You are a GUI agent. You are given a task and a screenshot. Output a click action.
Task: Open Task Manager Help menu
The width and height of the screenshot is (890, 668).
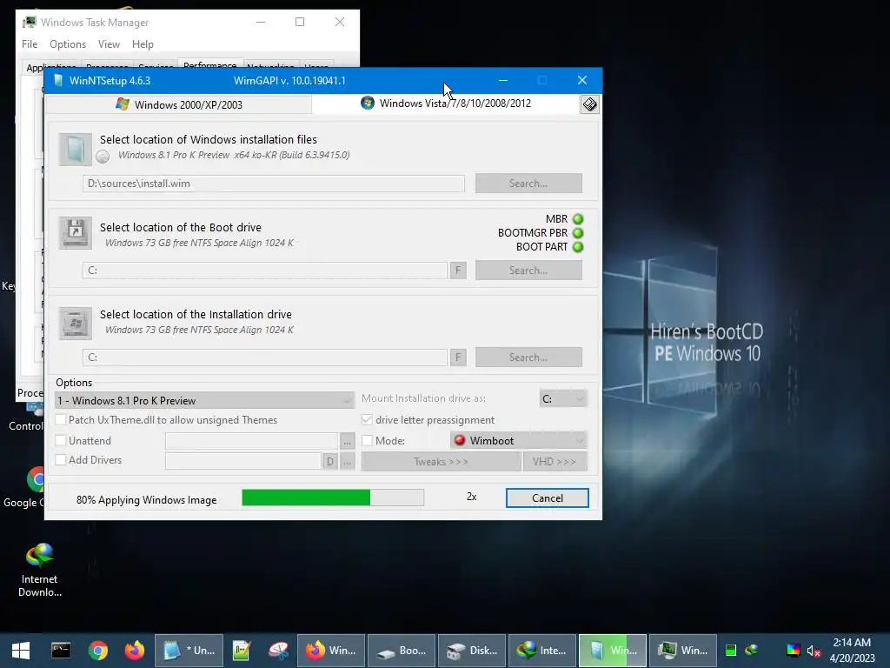(x=143, y=44)
